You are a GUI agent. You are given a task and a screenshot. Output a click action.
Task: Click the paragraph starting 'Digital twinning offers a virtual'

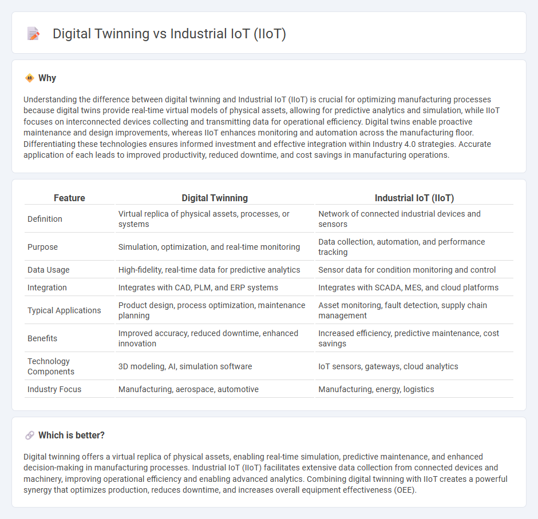(x=266, y=473)
